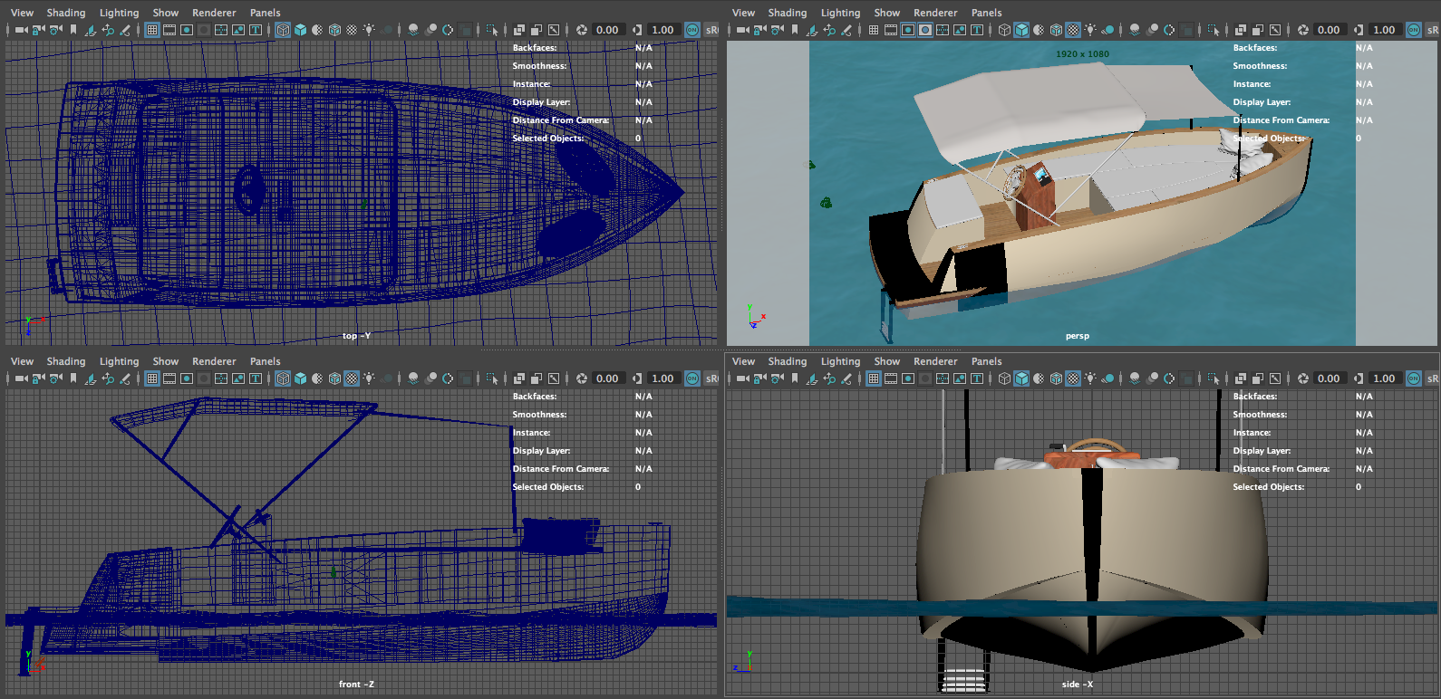1441x699 pixels.
Task: Click the "top -Y" camera name label
Action: (356, 336)
